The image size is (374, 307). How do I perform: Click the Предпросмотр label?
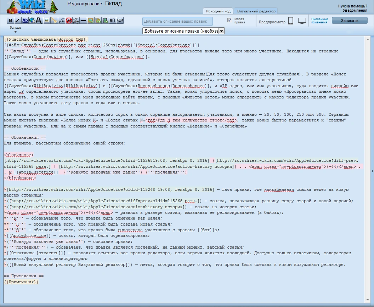pos(272,22)
